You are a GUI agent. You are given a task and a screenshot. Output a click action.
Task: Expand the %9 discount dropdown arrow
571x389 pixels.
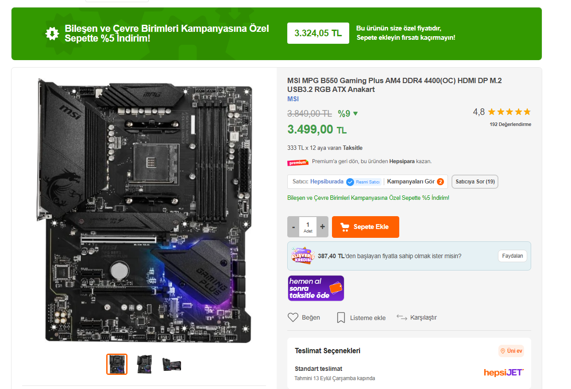coord(355,114)
